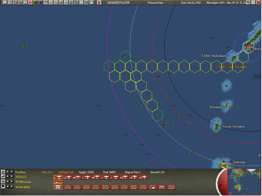Select previous land unit before 3rd Air Army
262x196 pixels.
tap(8, 187)
